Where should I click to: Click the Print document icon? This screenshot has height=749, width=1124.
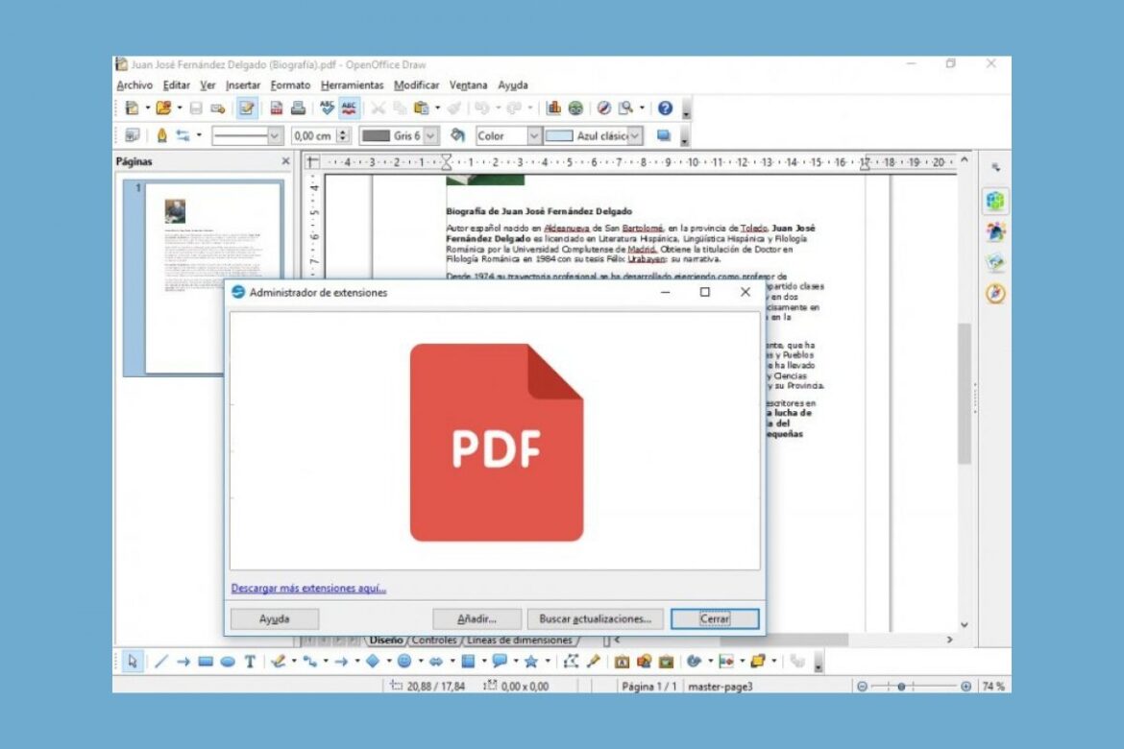coord(298,109)
